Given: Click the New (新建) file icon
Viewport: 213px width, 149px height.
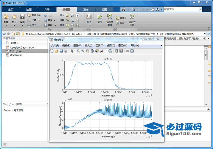Looking at the screenshot, I should 6,16.
